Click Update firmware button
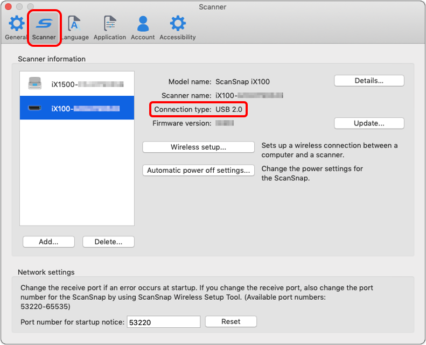The image size is (426, 345). pyautogui.click(x=369, y=123)
